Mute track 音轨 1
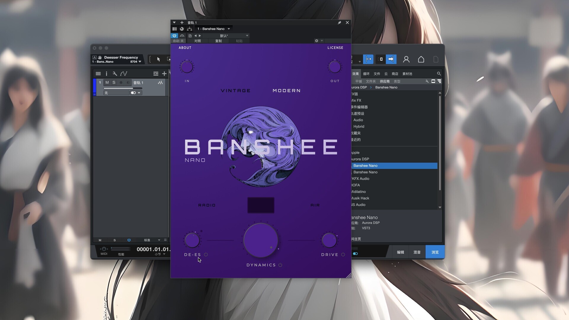The image size is (569, 320). pos(107,83)
